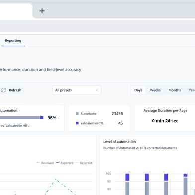
Task: Click the blue Validated in HITL swatch
Action: click(x=77, y=123)
